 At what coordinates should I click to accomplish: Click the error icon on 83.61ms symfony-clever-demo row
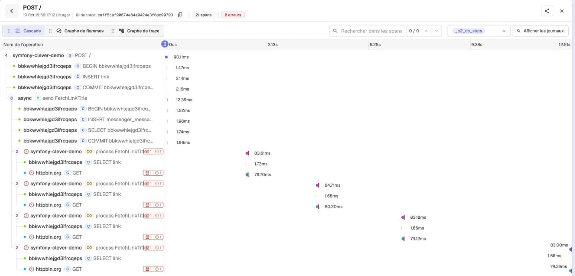point(26,152)
